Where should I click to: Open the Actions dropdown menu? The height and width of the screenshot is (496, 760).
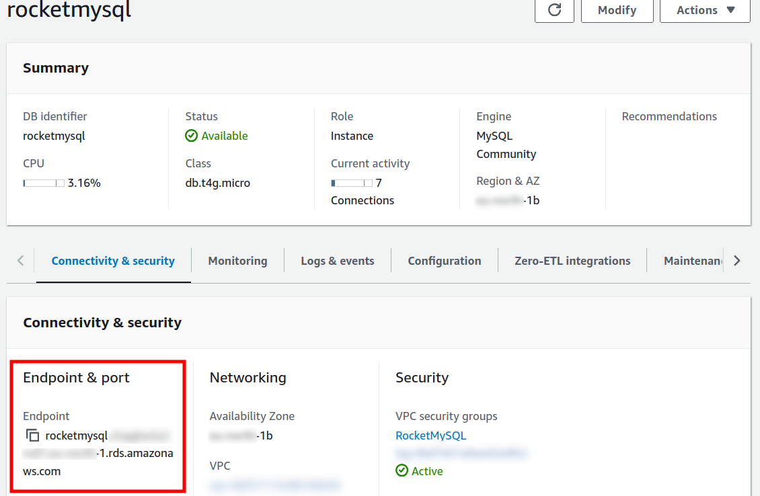705,10
